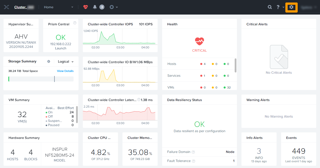
Task: Click Failure Domain info question icon
Action: pyautogui.click(x=193, y=152)
